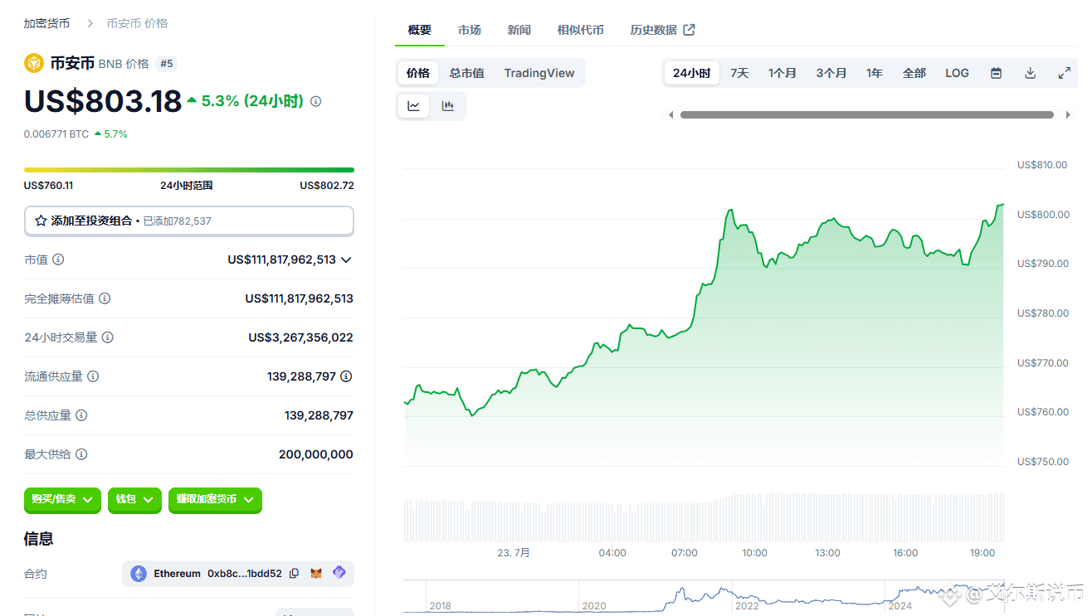Open calendar date range picker

(996, 73)
